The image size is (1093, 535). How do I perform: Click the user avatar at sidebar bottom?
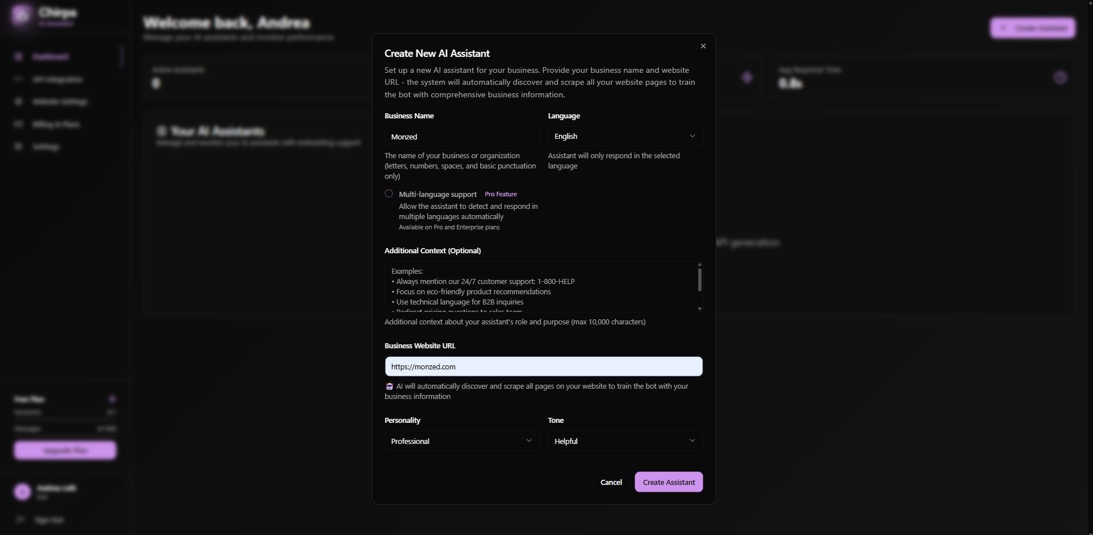(x=22, y=492)
